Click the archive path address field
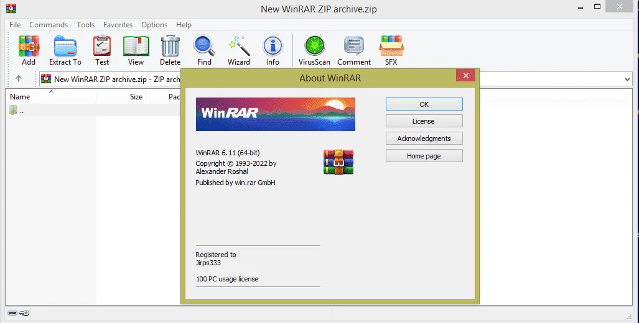Screen dimensions: 639x323 [336, 80]
